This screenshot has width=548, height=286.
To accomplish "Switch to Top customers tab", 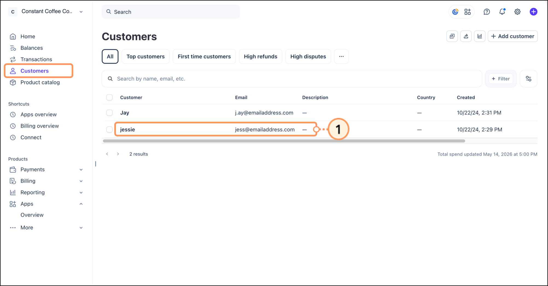I will (x=145, y=56).
